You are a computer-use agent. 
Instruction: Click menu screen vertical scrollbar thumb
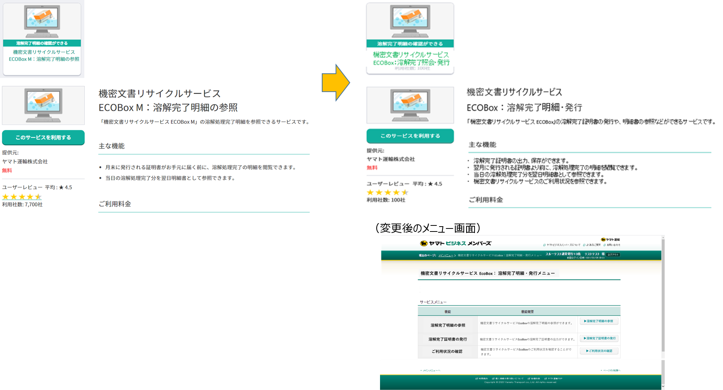click(x=662, y=295)
